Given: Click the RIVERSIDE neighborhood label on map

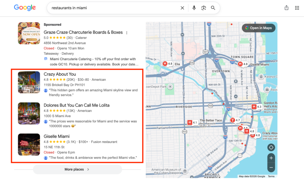Looking at the screenshot, I should (x=184, y=107).
